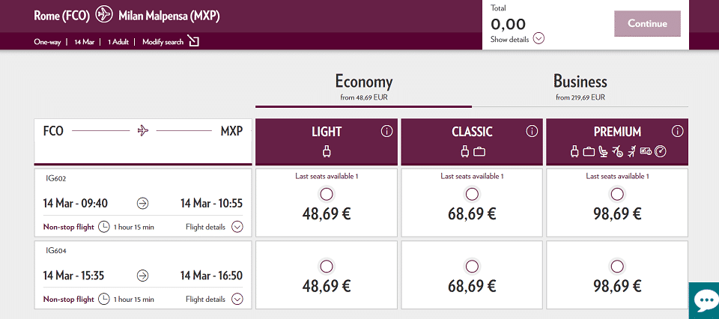719x319 pixels.
Task: Select PREMIUM fare for flight IG604
Action: tap(617, 267)
